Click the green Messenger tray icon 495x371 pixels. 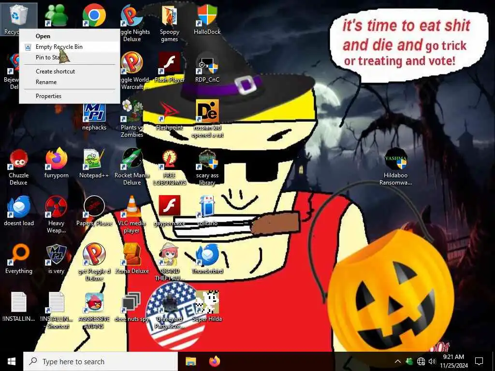(409, 361)
